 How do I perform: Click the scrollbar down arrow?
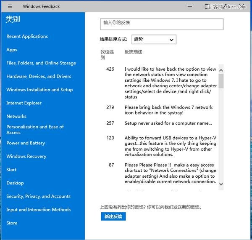pos(221,184)
